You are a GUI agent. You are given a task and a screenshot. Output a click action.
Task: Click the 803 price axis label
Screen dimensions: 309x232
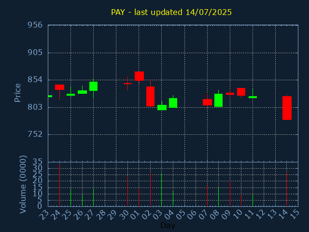click(35, 107)
